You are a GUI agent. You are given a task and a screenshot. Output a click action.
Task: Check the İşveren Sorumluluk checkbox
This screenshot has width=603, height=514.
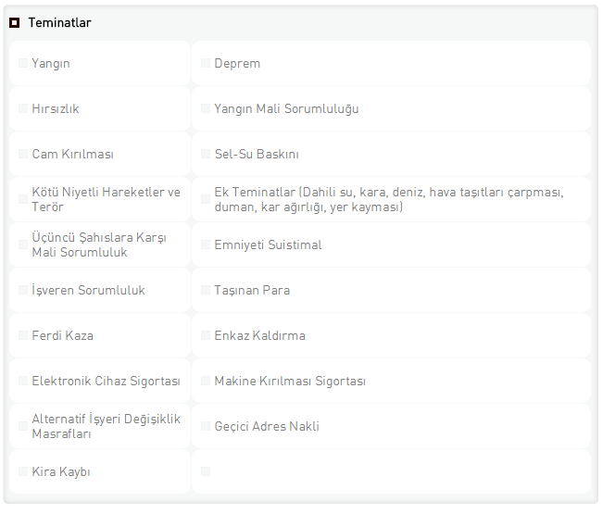[x=23, y=290]
